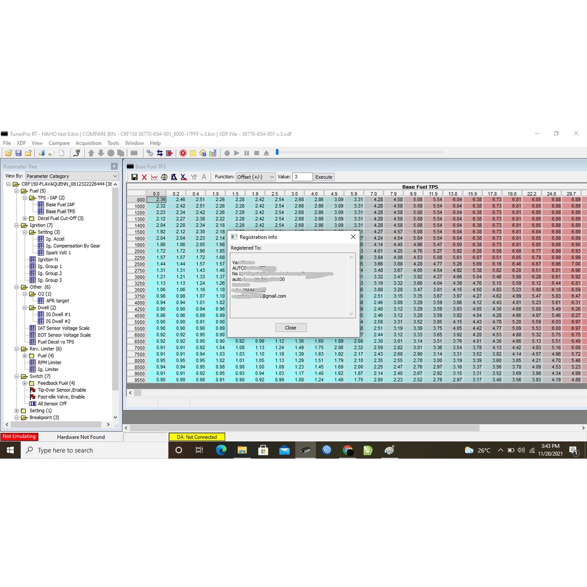Screen dimensions: 587x587
Task: Open the table graph view icon
Action: click(x=154, y=177)
